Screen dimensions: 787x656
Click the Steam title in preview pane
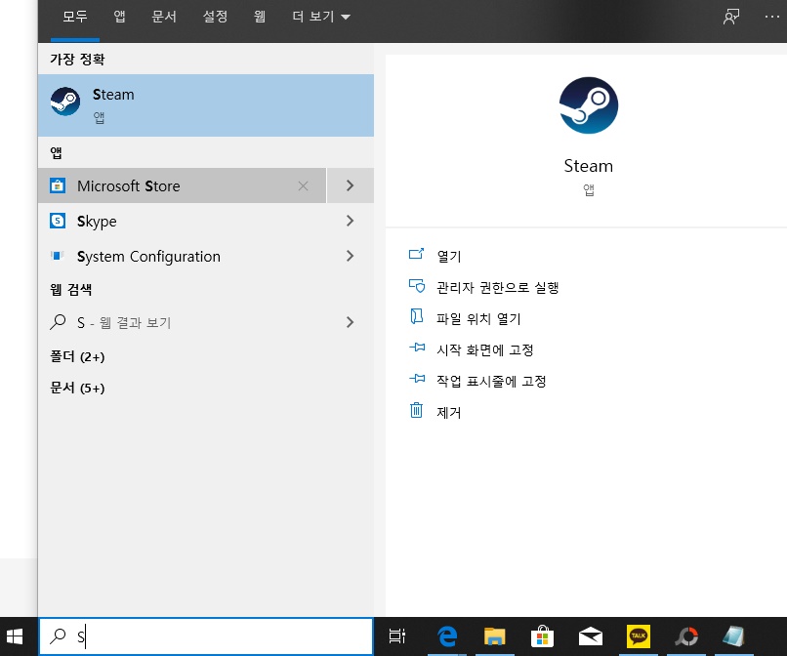click(x=588, y=166)
